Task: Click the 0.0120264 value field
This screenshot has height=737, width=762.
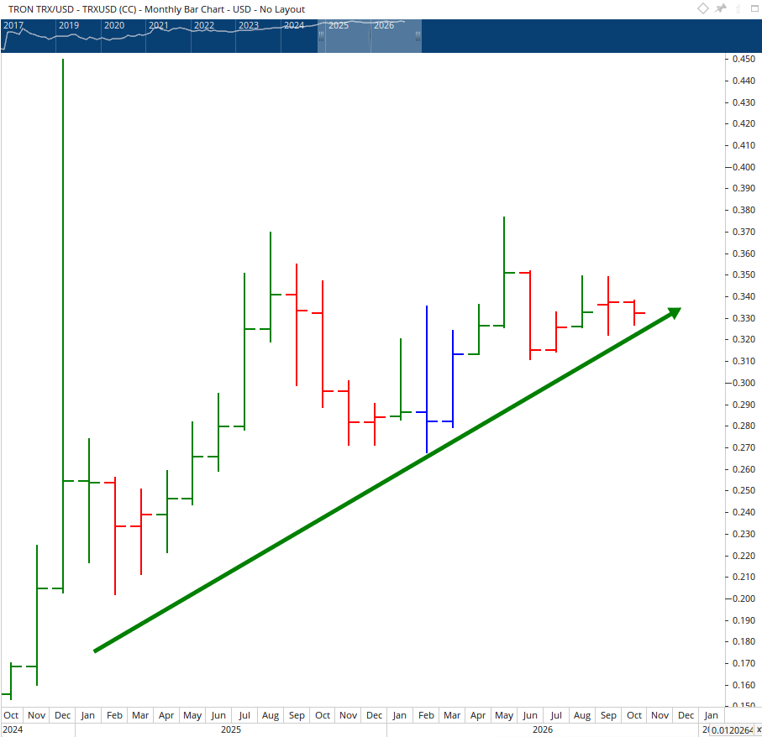Action: [732, 730]
